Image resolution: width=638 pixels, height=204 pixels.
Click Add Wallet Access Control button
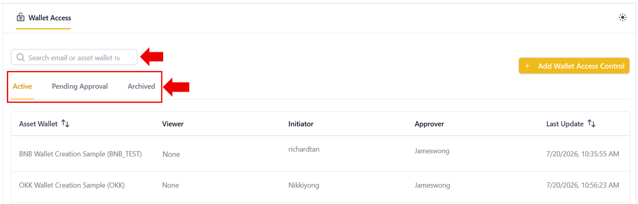tap(574, 66)
